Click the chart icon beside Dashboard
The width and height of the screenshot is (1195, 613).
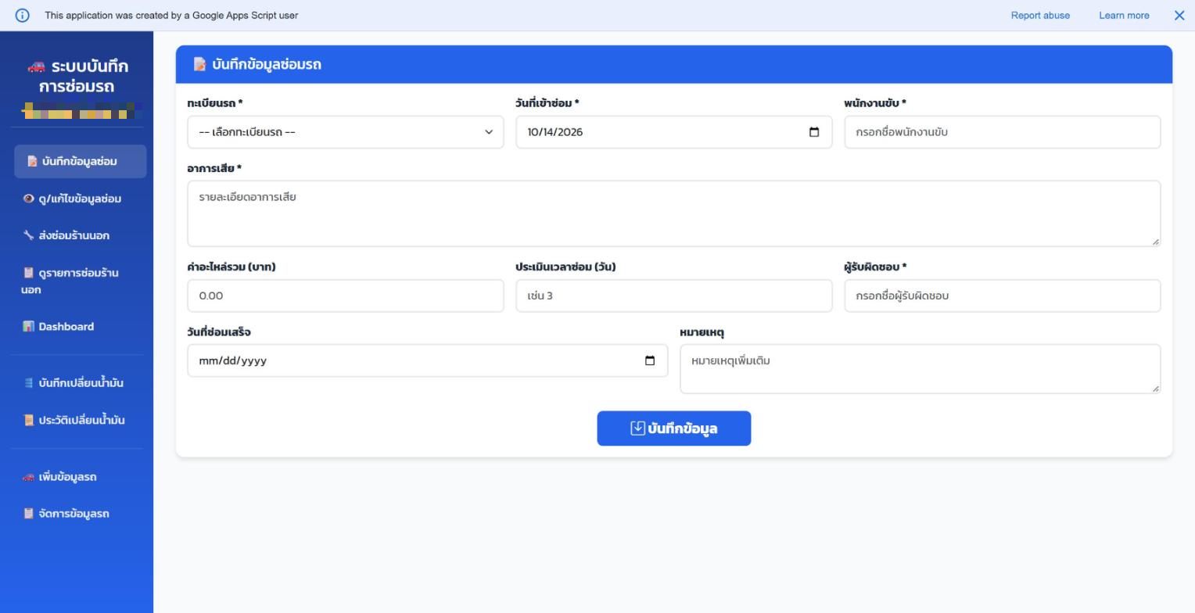tap(28, 327)
